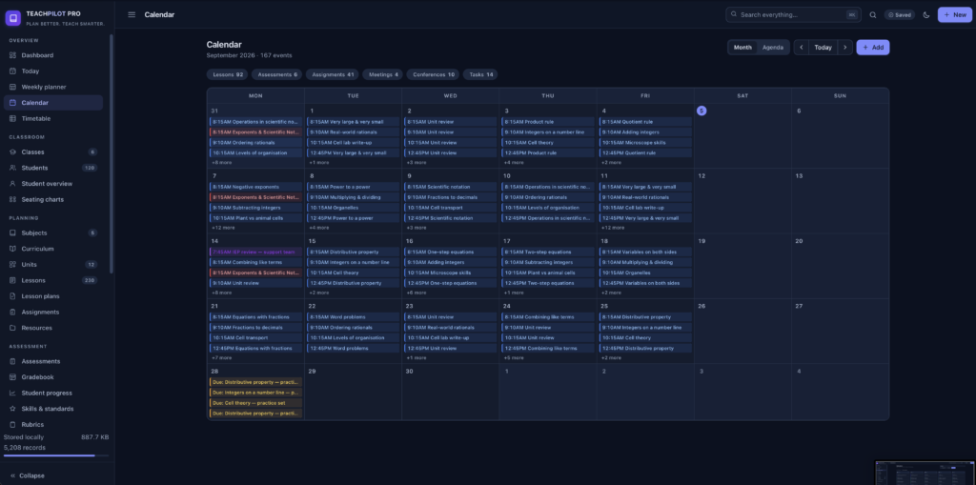This screenshot has height=485, width=976.
Task: Go to previous month arrow
Action: click(802, 48)
